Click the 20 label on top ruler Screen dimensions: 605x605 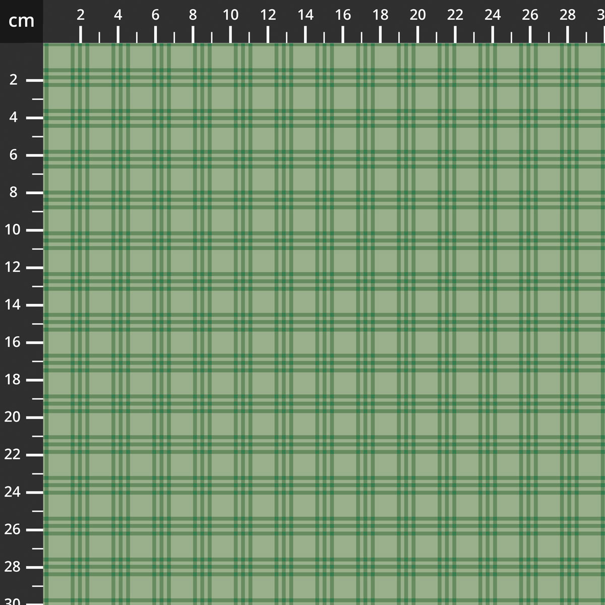(x=417, y=15)
